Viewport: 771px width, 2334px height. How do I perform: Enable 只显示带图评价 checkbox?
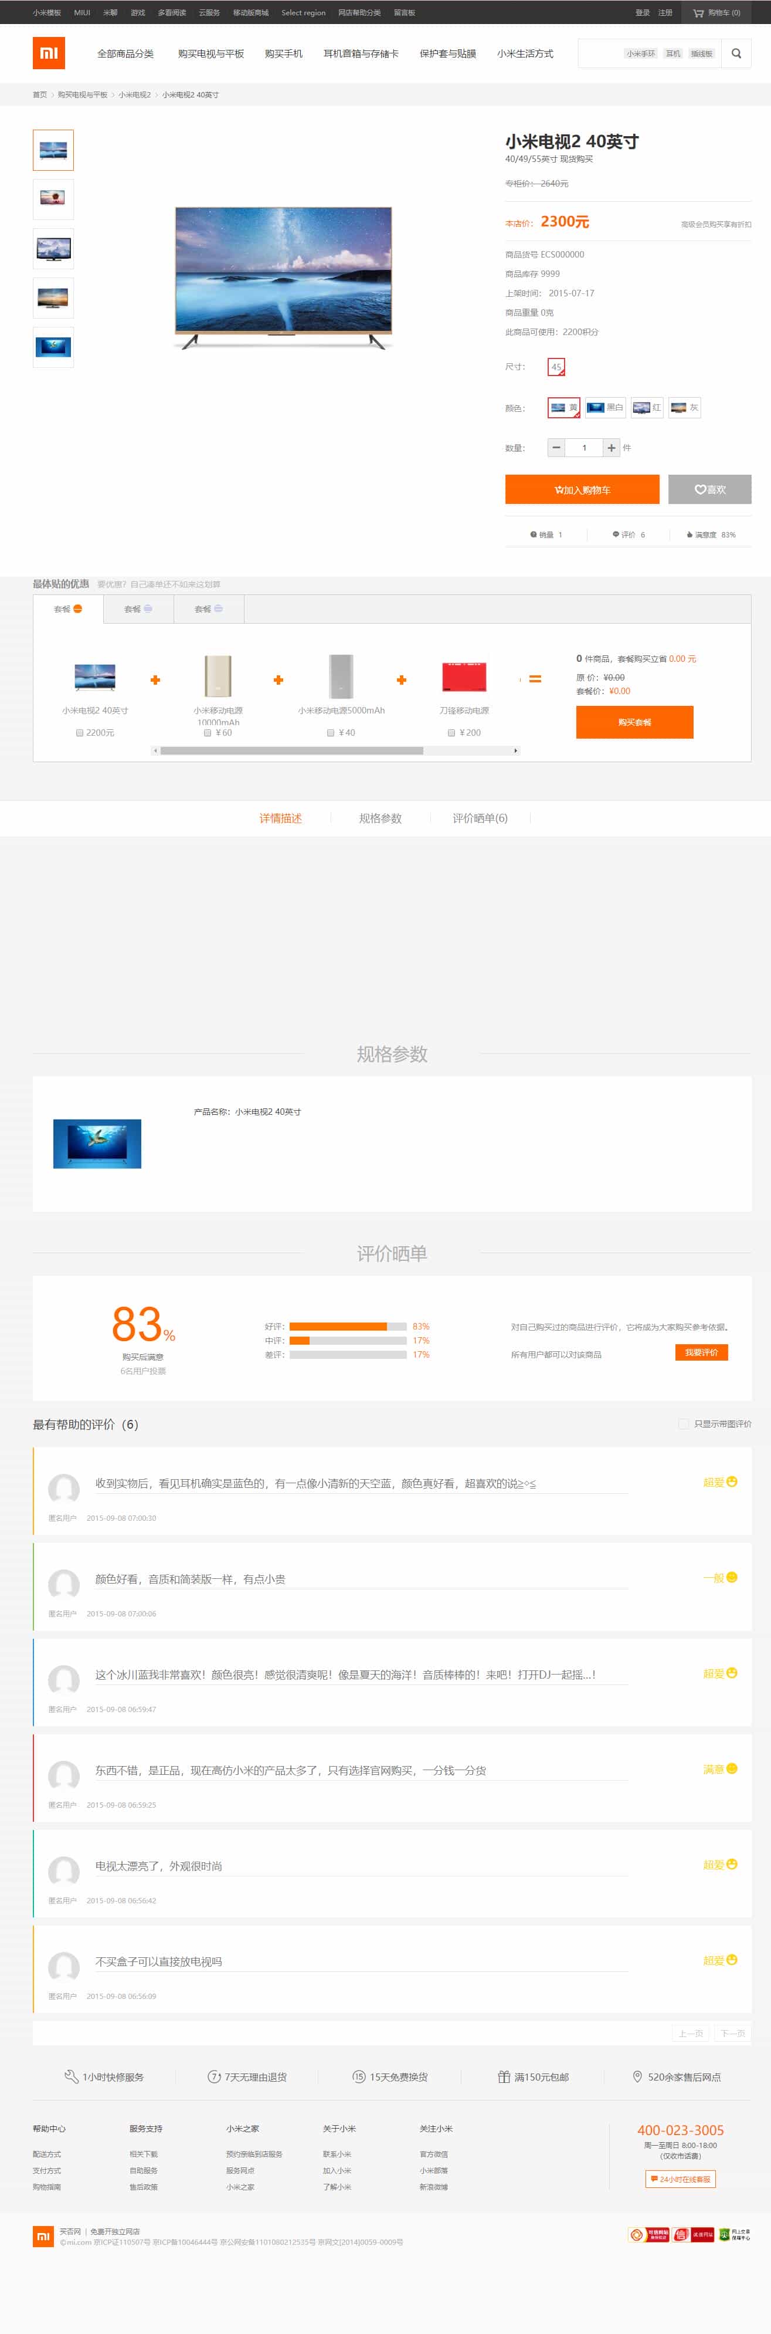pos(683,1423)
